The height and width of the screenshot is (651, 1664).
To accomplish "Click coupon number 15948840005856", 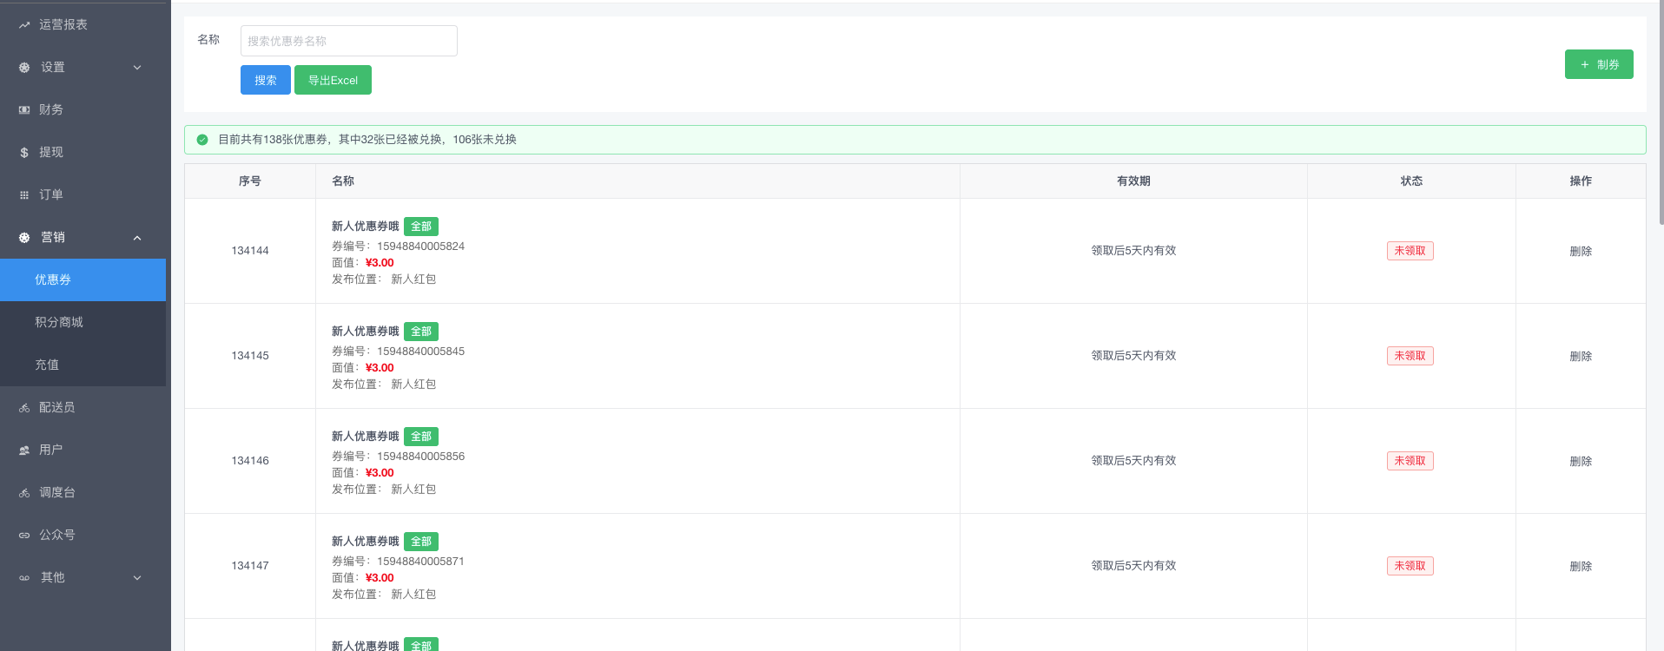I will click(x=420, y=457).
